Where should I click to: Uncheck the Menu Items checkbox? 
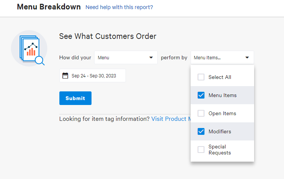[201, 95]
